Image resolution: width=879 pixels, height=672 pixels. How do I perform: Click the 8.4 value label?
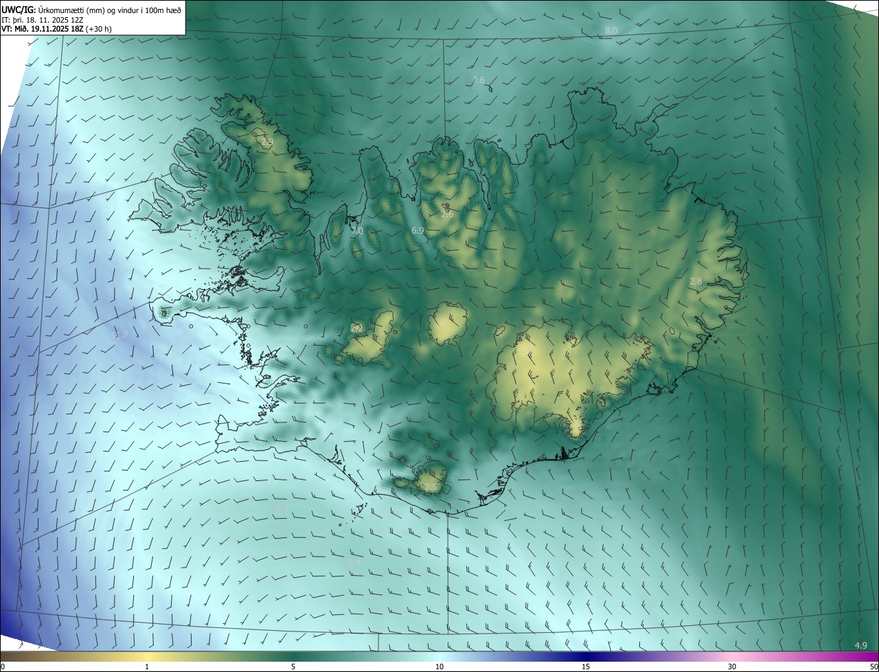pos(354,563)
